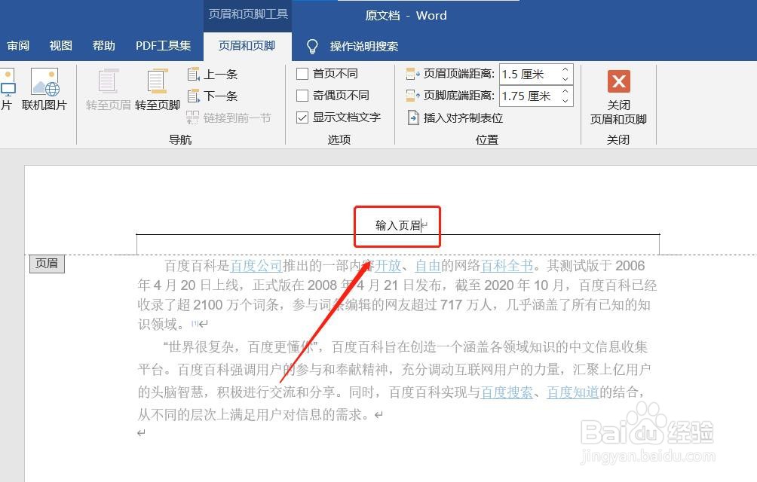Click the 1.75 厘米 footer distance field
This screenshot has height=482, width=757.
click(x=529, y=96)
